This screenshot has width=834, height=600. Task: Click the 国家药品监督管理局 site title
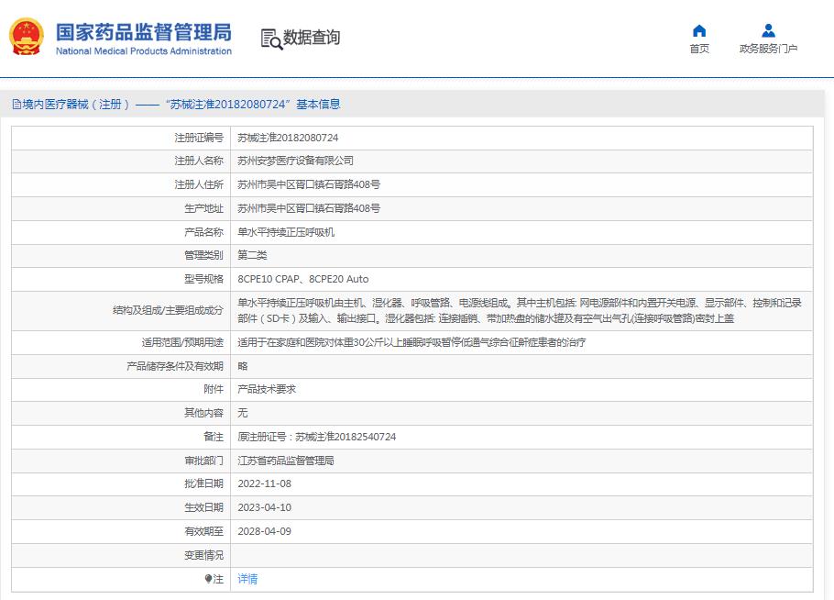pyautogui.click(x=144, y=32)
